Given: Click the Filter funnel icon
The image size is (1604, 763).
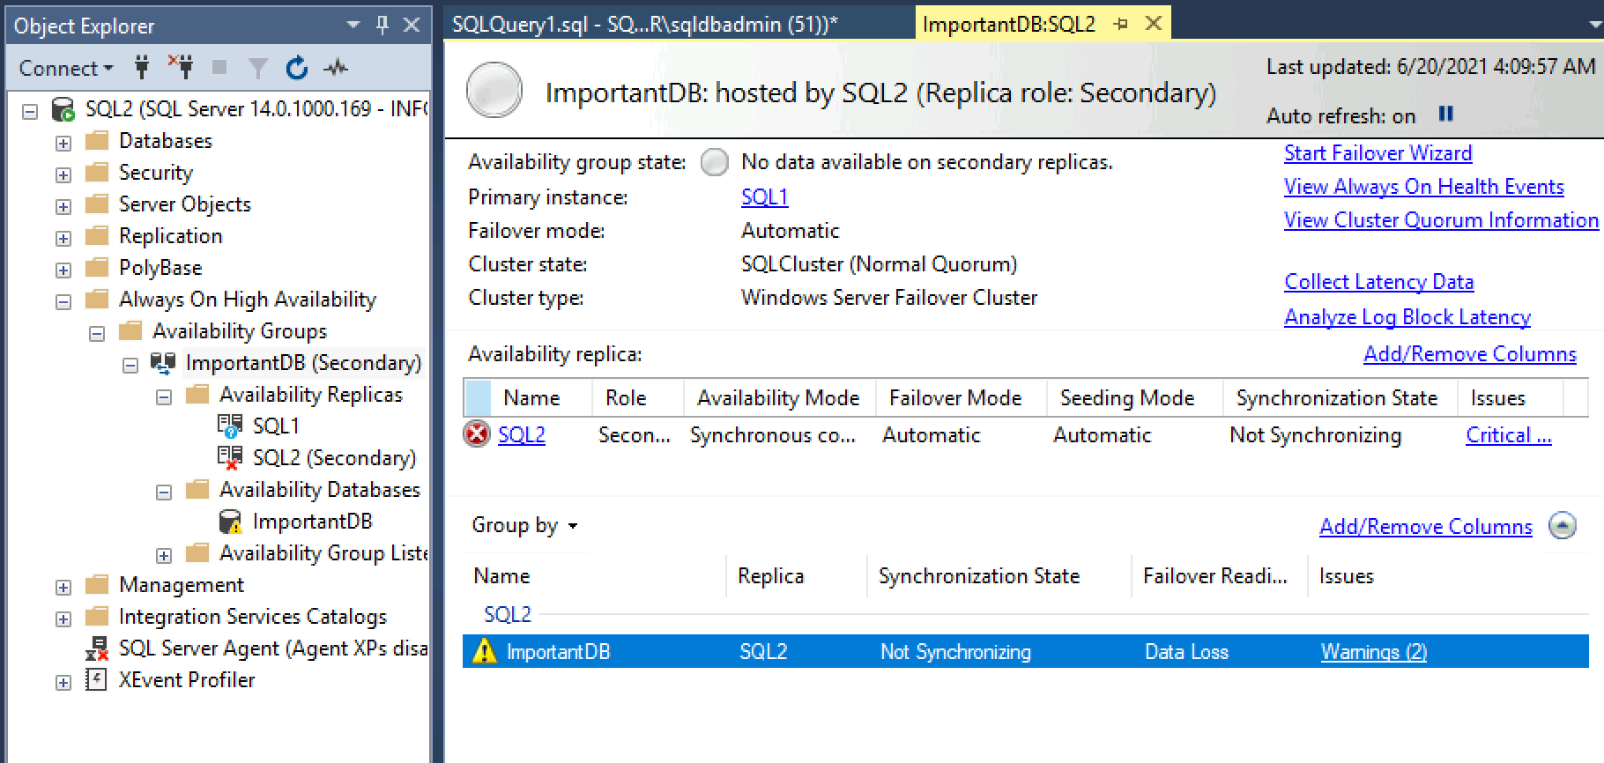Looking at the screenshot, I should tap(258, 68).
